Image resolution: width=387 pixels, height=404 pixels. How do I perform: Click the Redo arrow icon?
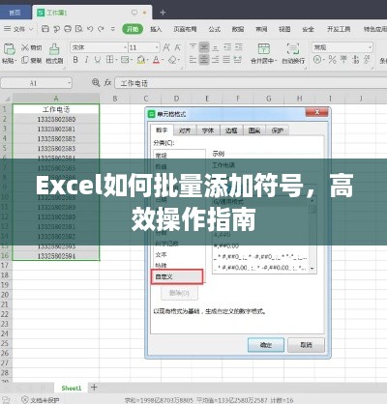(101, 29)
